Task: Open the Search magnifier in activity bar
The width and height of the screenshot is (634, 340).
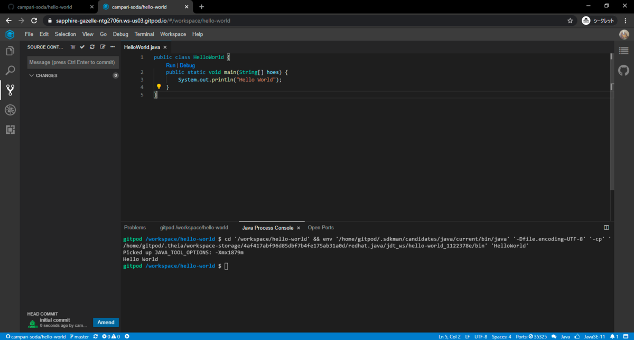Action: coord(10,70)
